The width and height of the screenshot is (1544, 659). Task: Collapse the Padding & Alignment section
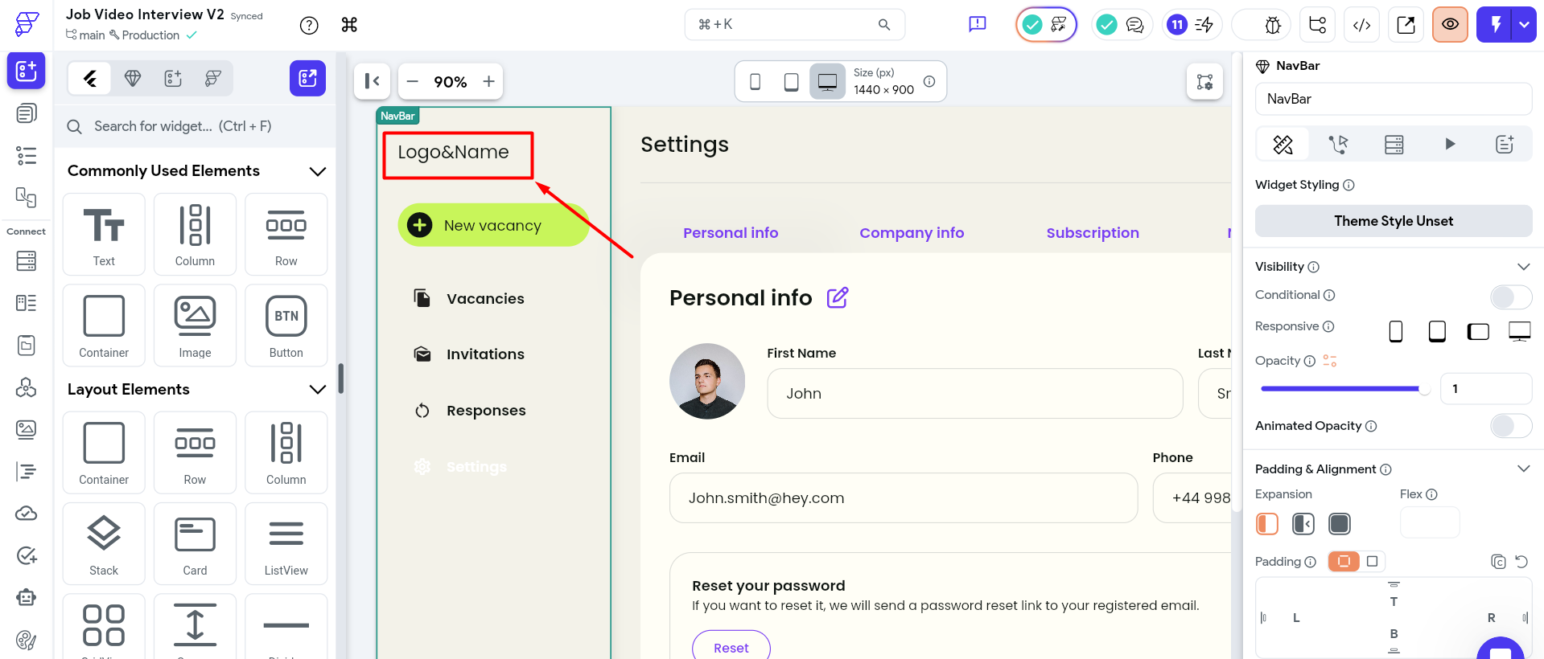click(1523, 469)
